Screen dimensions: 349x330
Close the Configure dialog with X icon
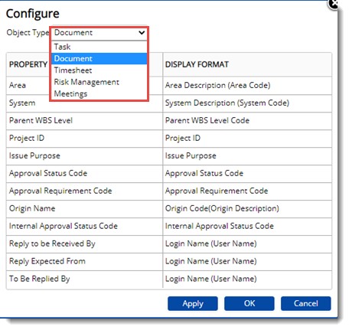coord(334,4)
